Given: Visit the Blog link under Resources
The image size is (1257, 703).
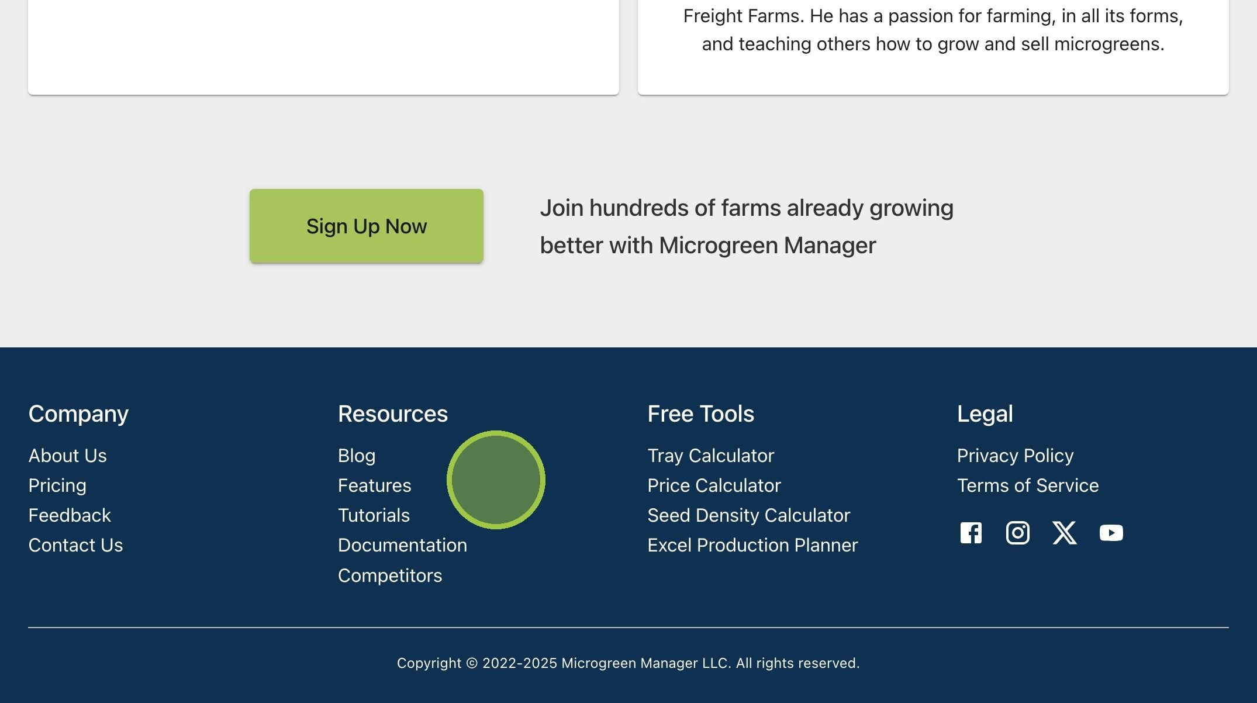Looking at the screenshot, I should point(357,456).
